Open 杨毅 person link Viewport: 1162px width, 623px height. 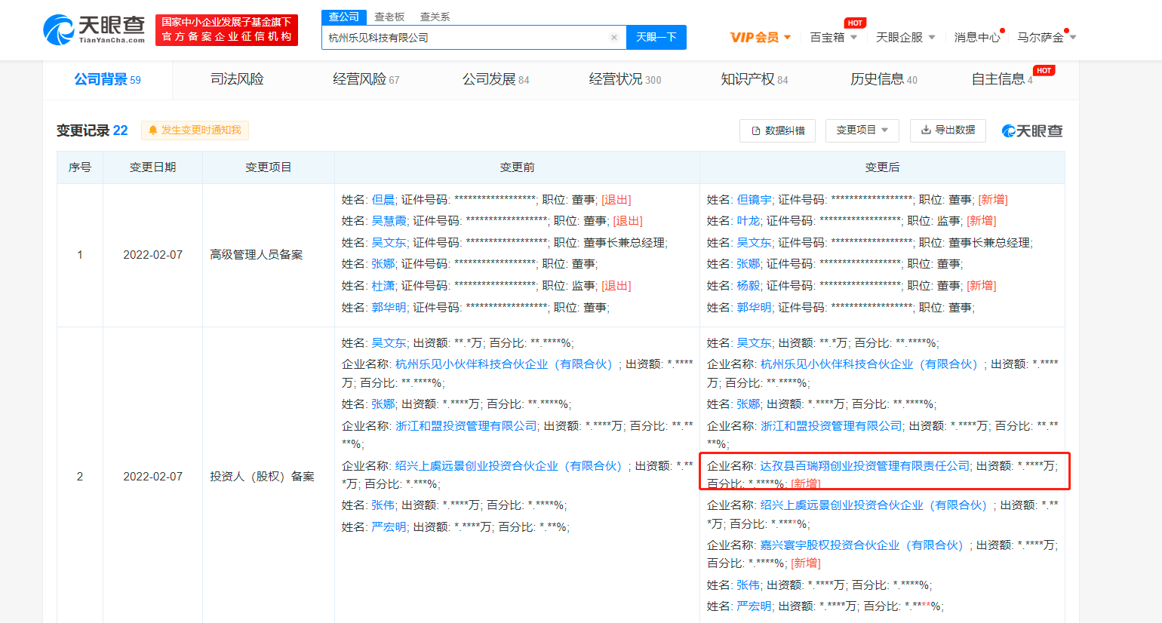pyautogui.click(x=749, y=286)
